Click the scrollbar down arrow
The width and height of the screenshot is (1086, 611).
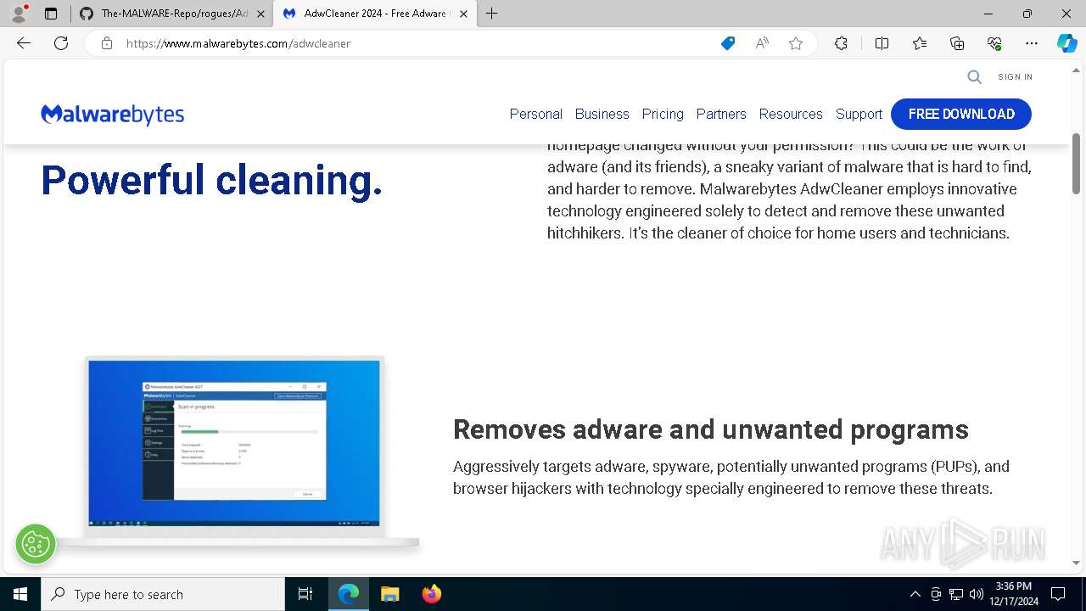point(1077,563)
